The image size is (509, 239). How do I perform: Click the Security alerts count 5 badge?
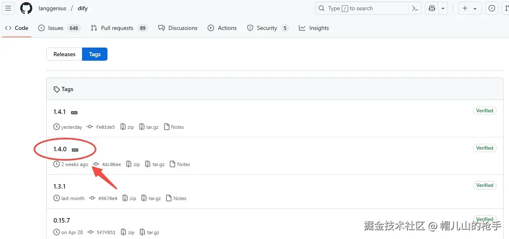[285, 28]
